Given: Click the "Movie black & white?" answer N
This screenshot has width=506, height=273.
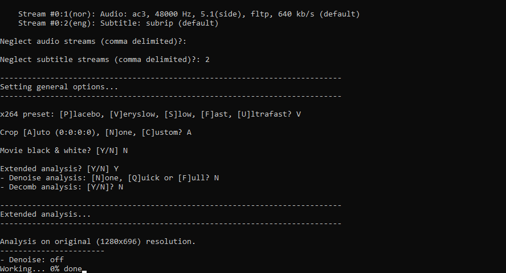Looking at the screenshot, I should 125,151.
